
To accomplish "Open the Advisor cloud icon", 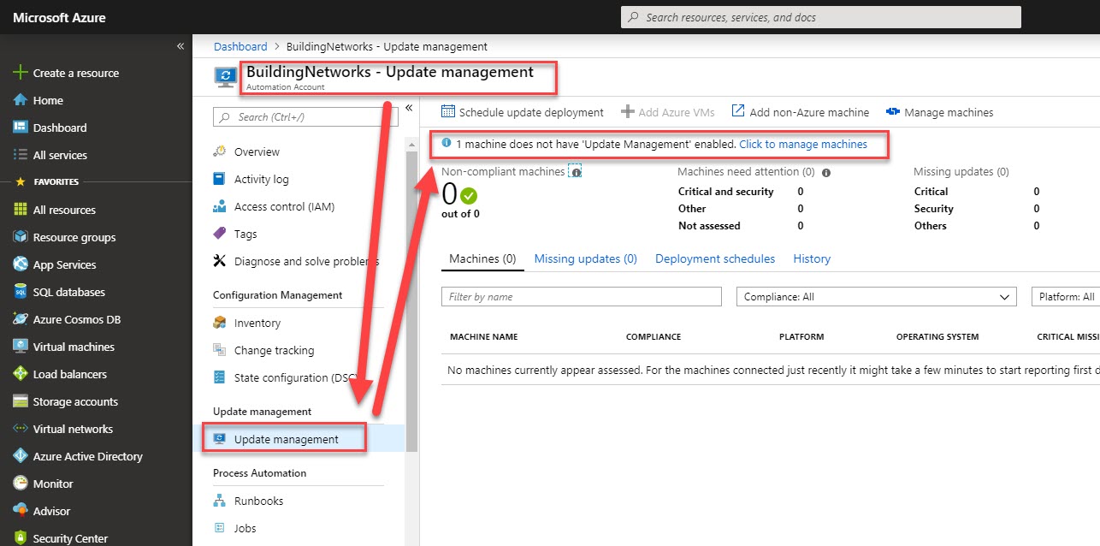I will tap(21, 511).
